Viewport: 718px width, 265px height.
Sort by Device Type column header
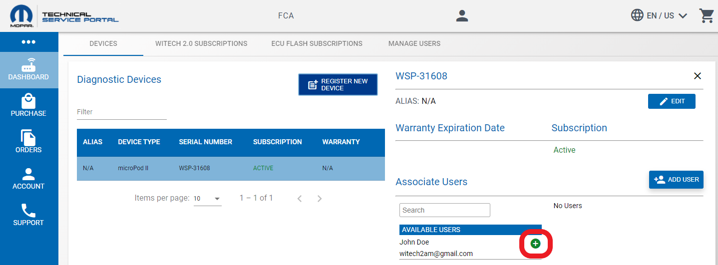[x=139, y=142]
